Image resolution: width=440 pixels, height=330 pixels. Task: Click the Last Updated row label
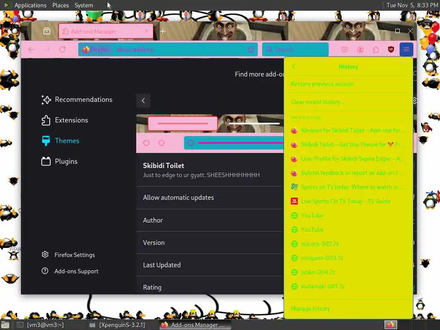point(162,265)
